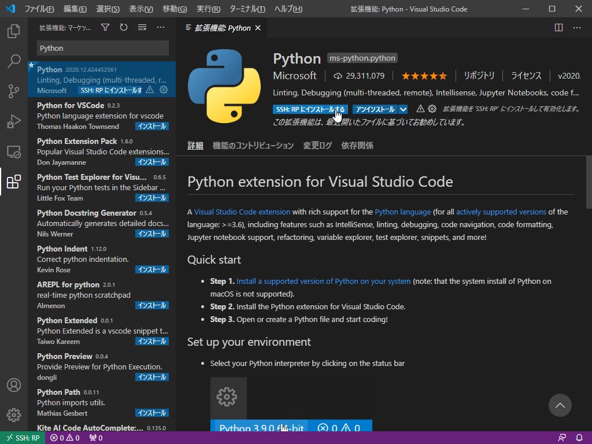Open manage gear in extension detail header
Viewport: 592px width, 444px height.
[x=432, y=109]
